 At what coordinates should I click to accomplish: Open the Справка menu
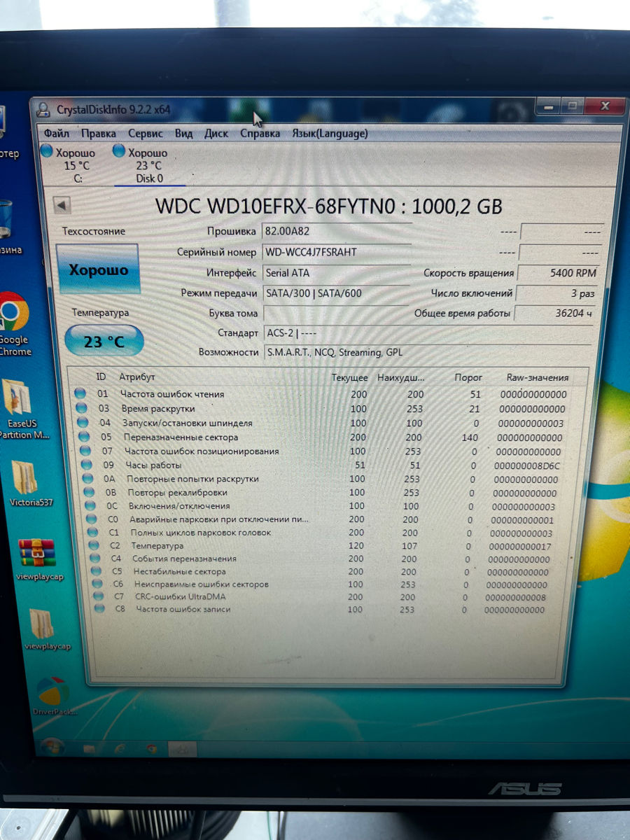[260, 133]
